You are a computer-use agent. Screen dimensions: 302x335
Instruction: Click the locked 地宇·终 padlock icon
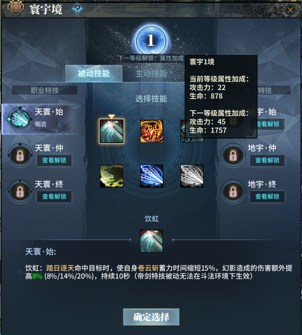click(233, 192)
